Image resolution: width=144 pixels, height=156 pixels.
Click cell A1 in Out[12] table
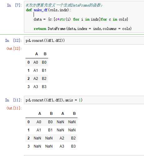pyautogui.click(x=36, y=71)
